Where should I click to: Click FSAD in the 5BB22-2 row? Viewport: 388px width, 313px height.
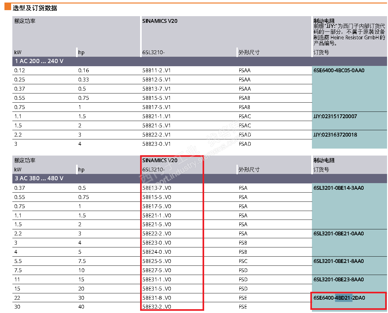(245, 135)
